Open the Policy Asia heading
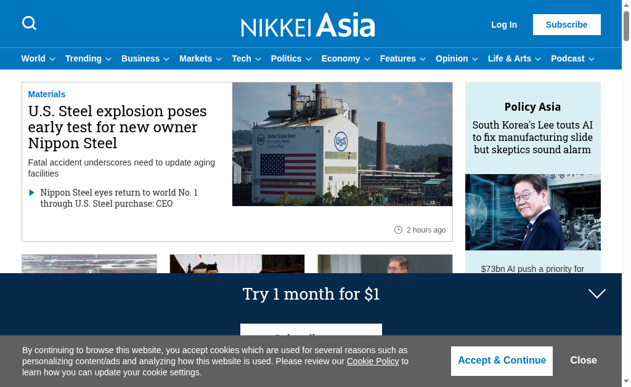This screenshot has width=631, height=387. [x=532, y=107]
